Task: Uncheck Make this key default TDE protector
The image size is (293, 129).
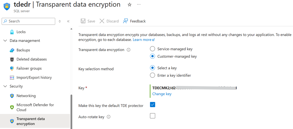Action: [152, 105]
